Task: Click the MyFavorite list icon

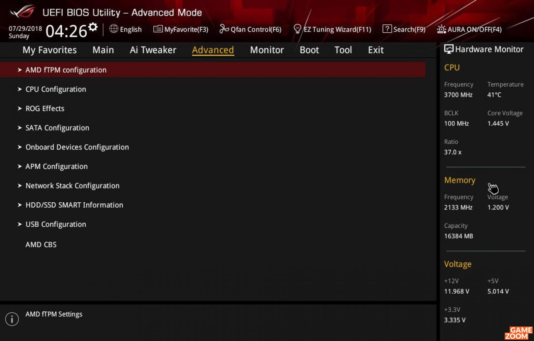Action: click(x=158, y=29)
